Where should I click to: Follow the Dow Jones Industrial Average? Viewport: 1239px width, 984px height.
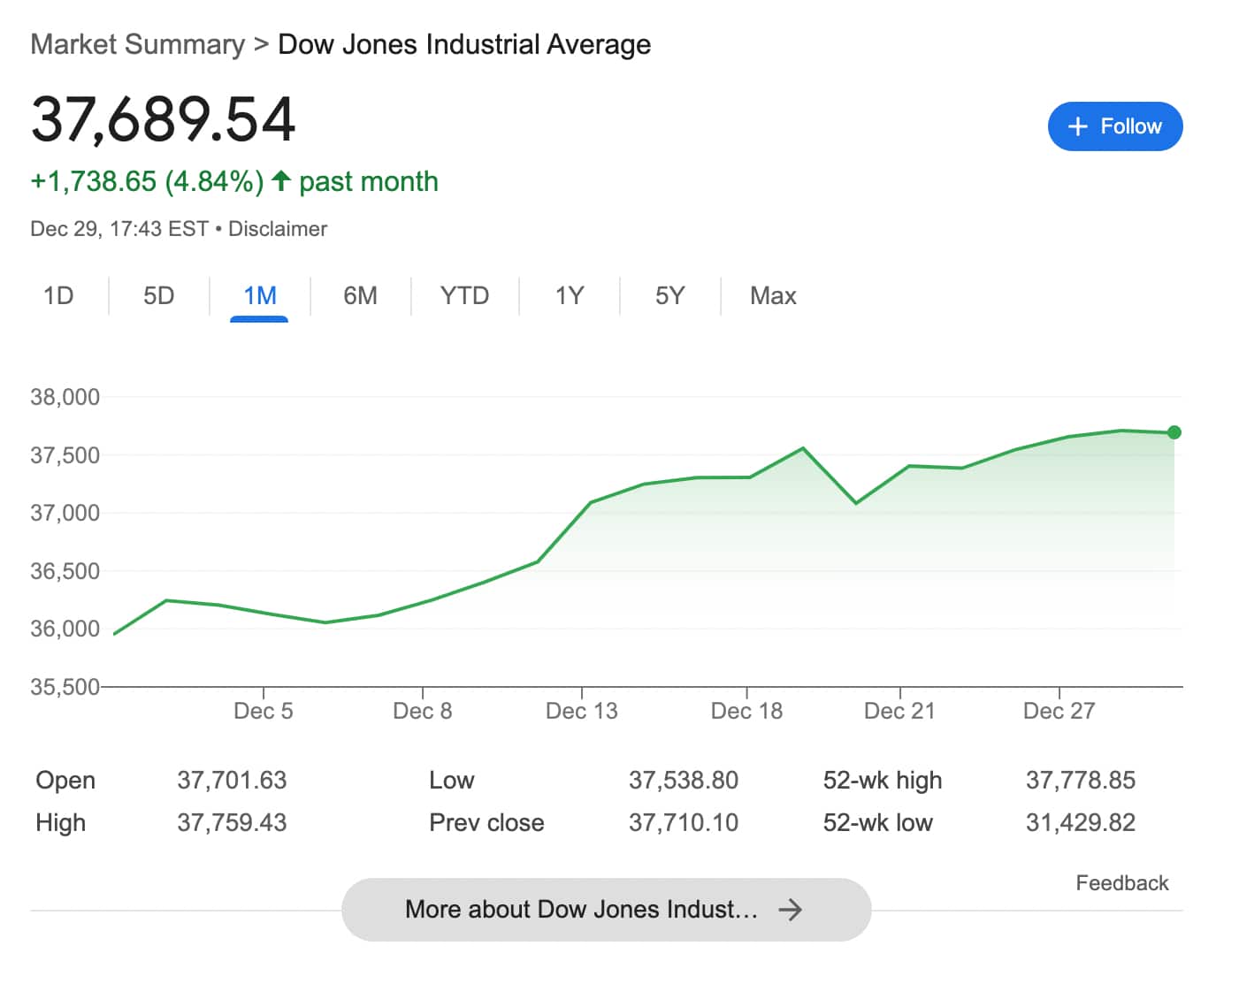(1114, 126)
